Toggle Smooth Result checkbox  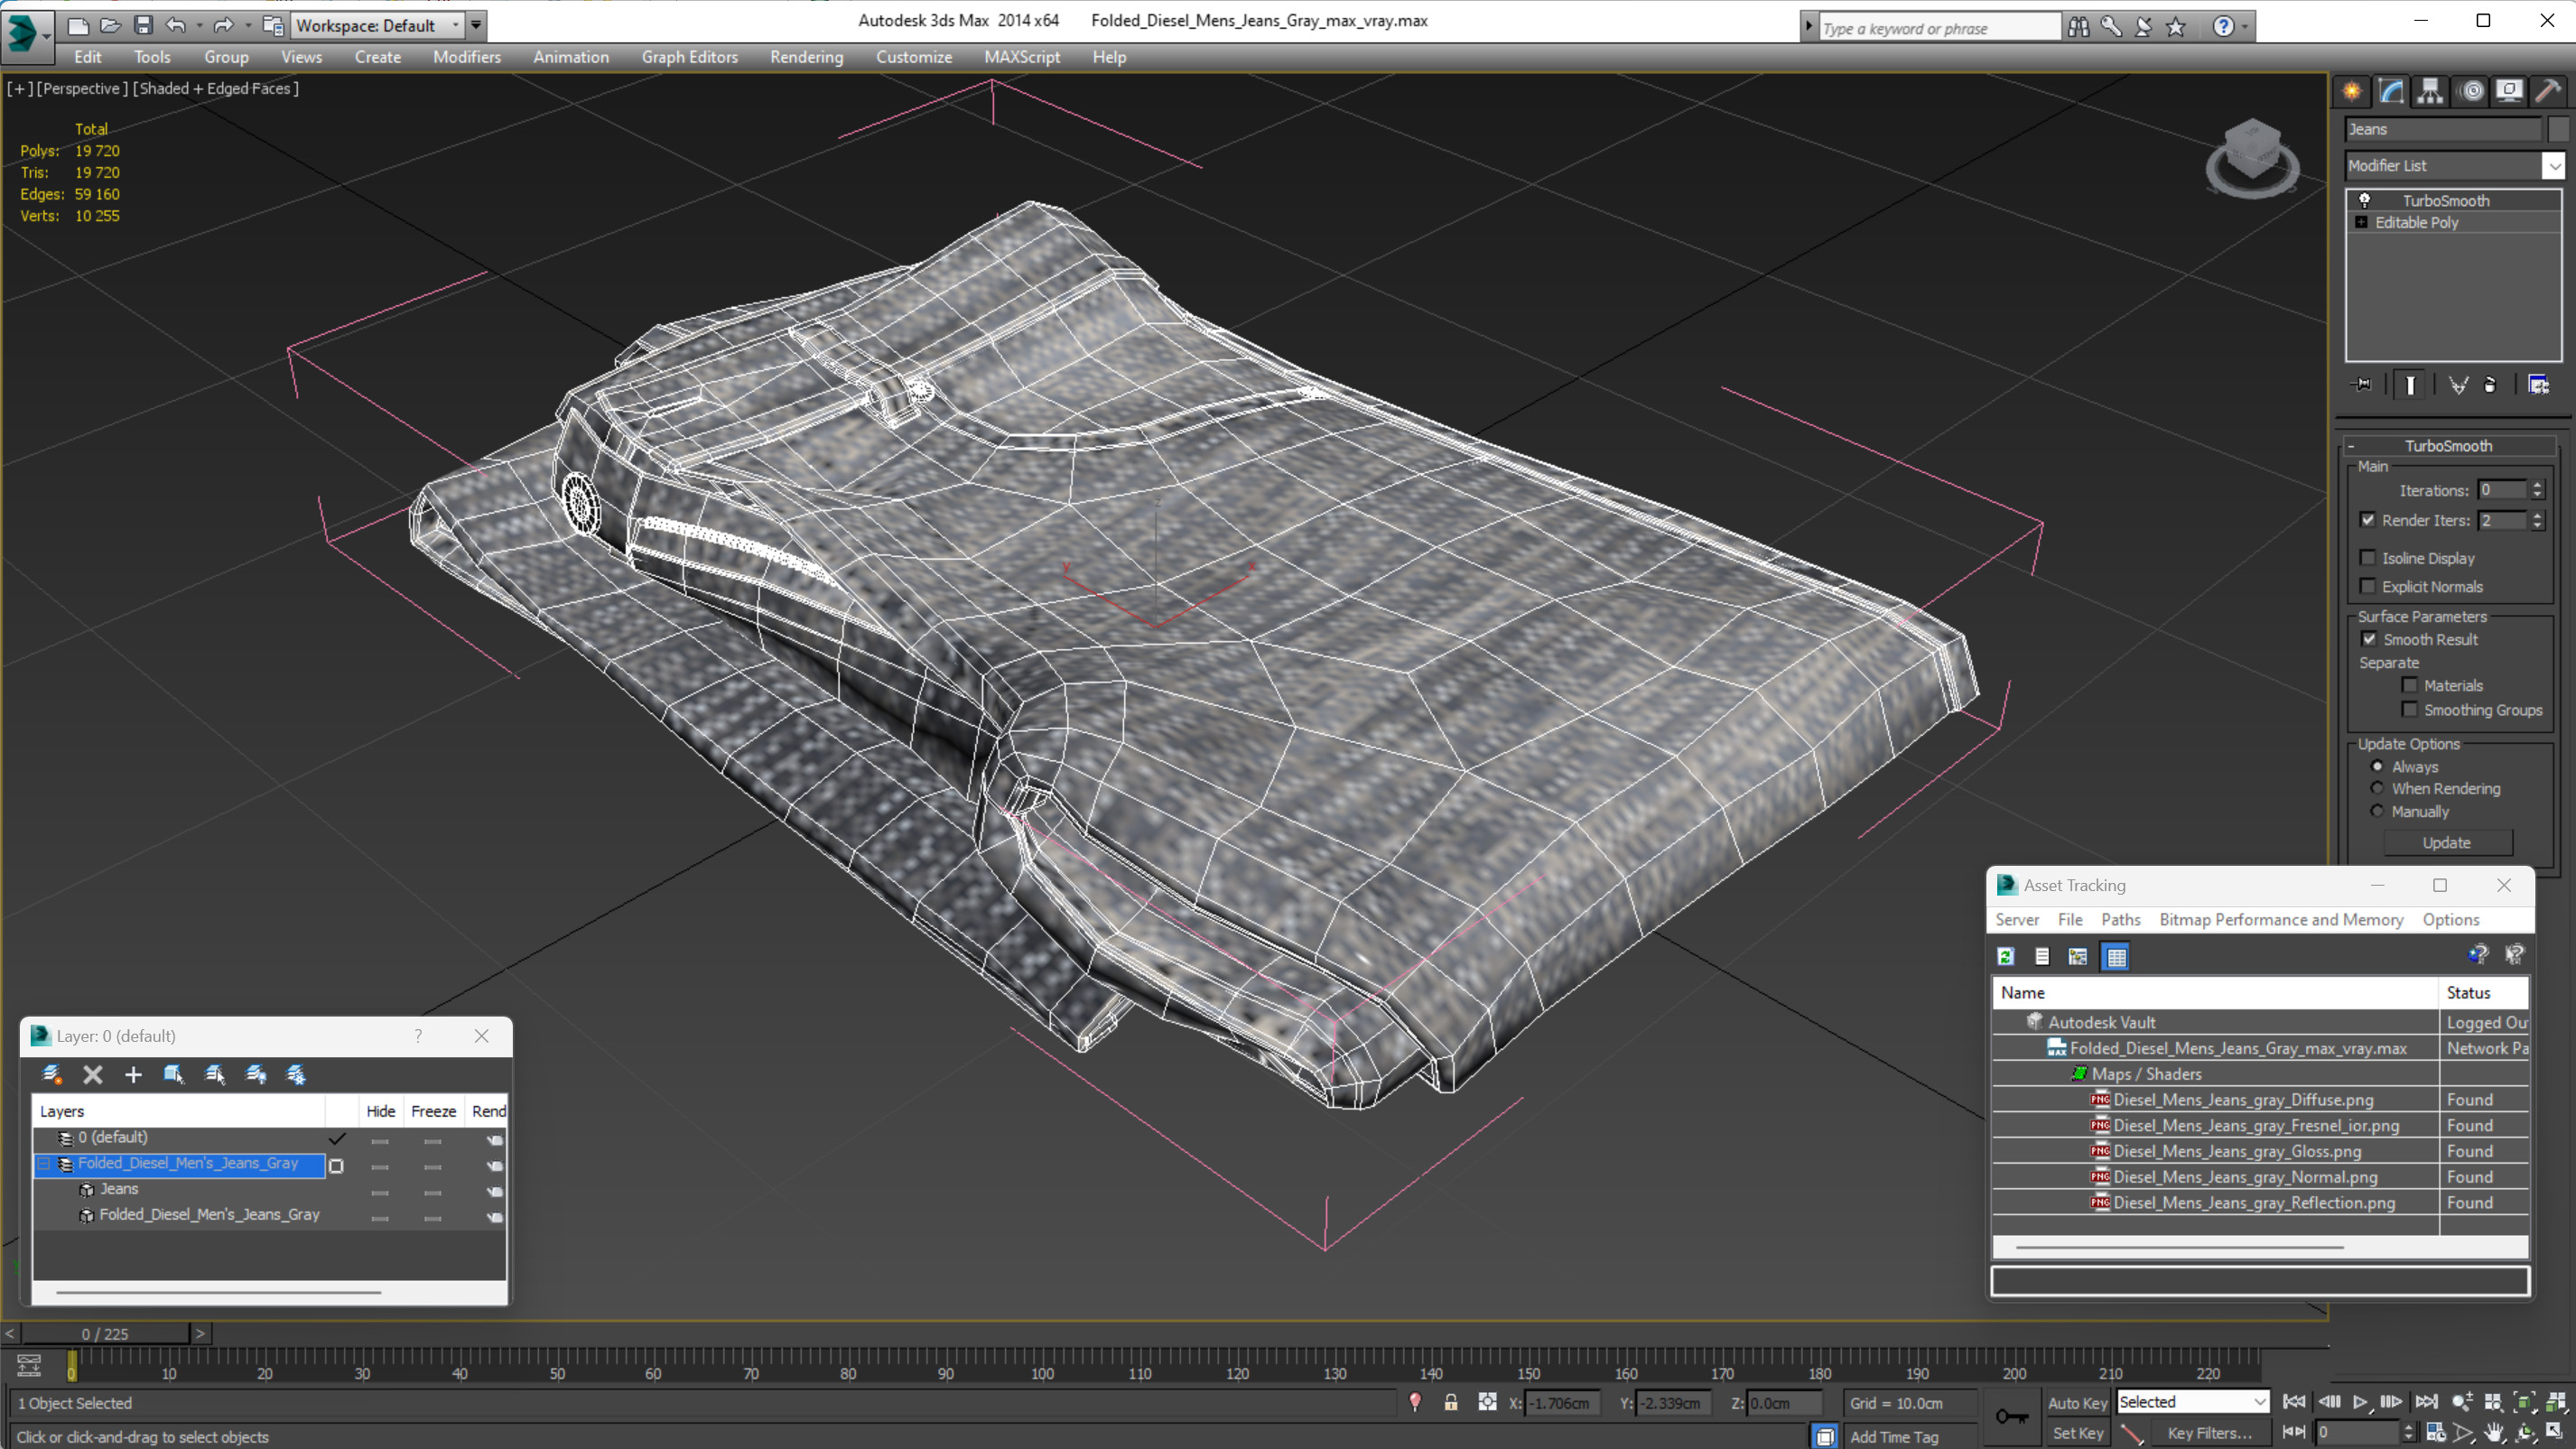click(2369, 638)
